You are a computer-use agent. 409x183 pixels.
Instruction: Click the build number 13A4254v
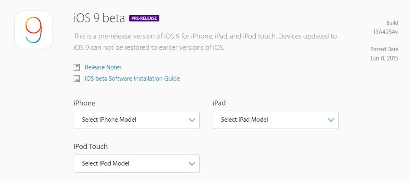[x=385, y=32]
